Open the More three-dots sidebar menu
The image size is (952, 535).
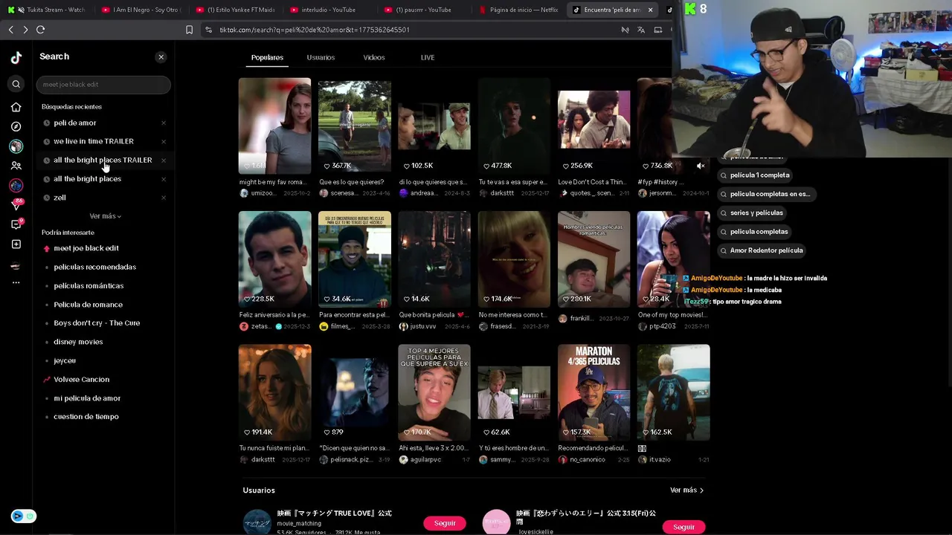(x=16, y=282)
